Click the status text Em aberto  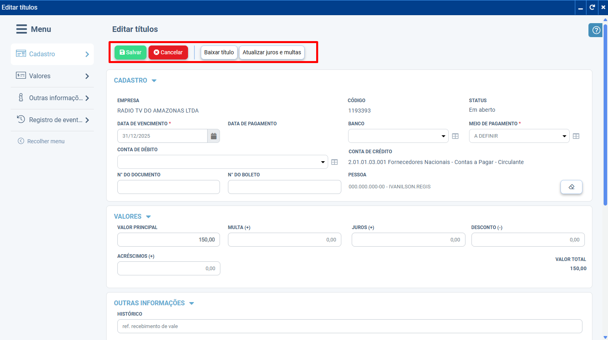point(482,110)
